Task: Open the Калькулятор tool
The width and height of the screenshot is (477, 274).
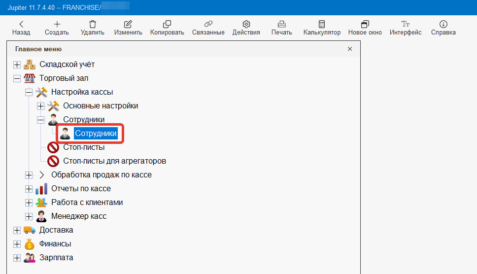Action: pyautogui.click(x=322, y=24)
